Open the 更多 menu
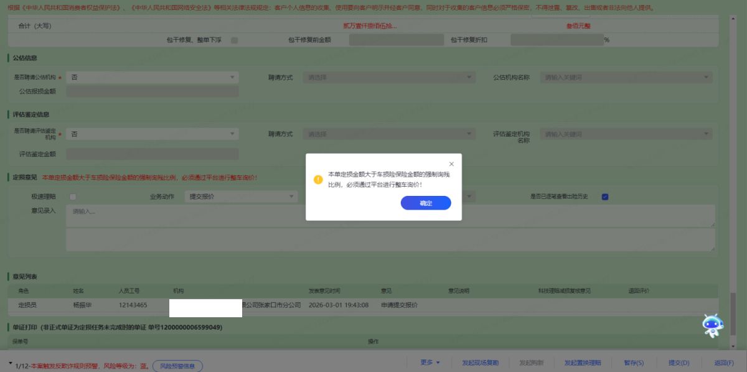This screenshot has height=372, width=747. click(x=430, y=363)
